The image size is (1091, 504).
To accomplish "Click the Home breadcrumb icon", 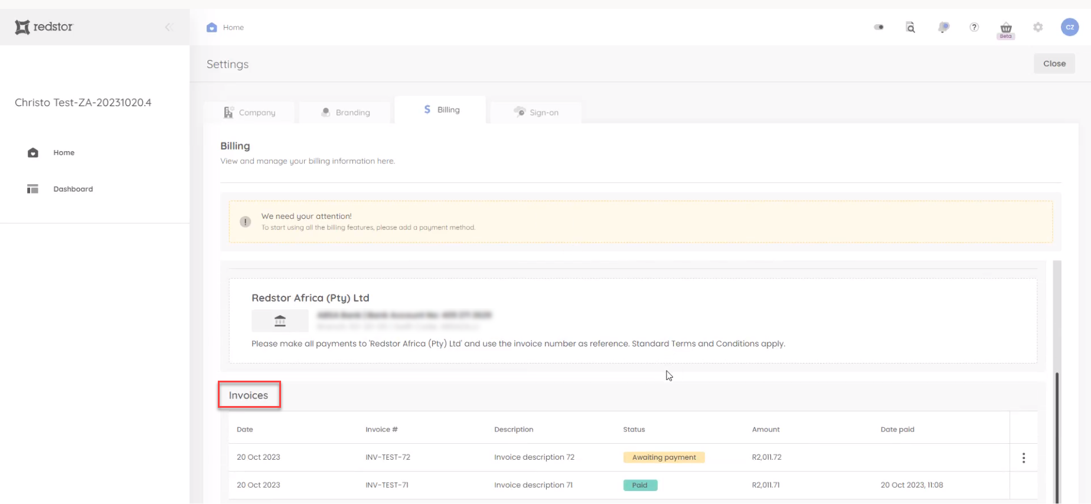I will tap(212, 27).
